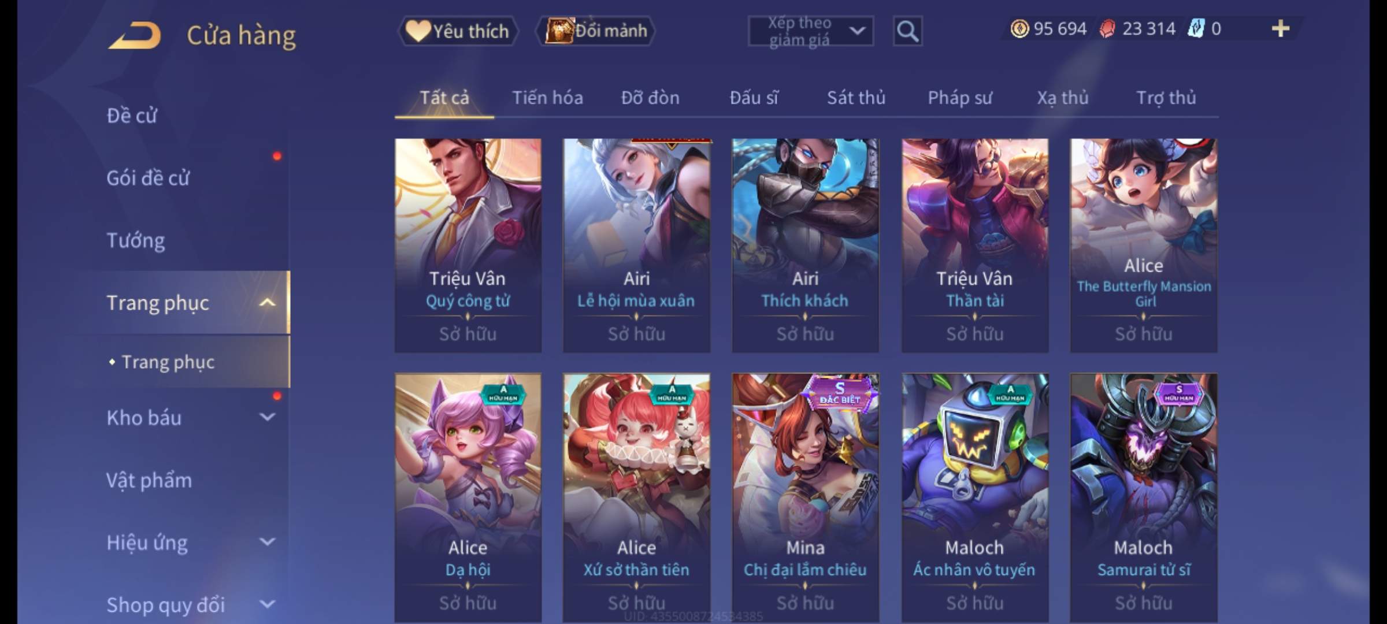This screenshot has height=624, width=1387.
Task: Open Mina Chị đại lắm chiêu skin card
Action: pyautogui.click(x=805, y=498)
